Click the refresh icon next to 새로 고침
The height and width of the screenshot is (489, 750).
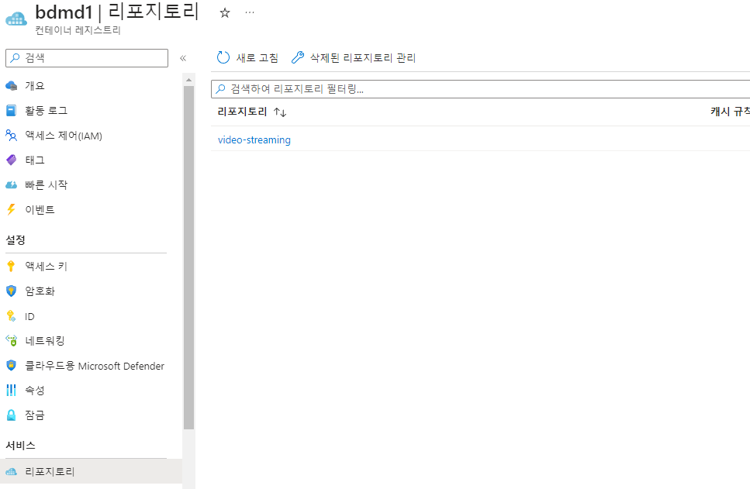click(x=223, y=58)
